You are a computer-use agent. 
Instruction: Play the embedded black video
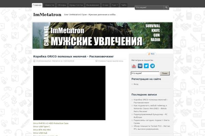click(x=69, y=93)
